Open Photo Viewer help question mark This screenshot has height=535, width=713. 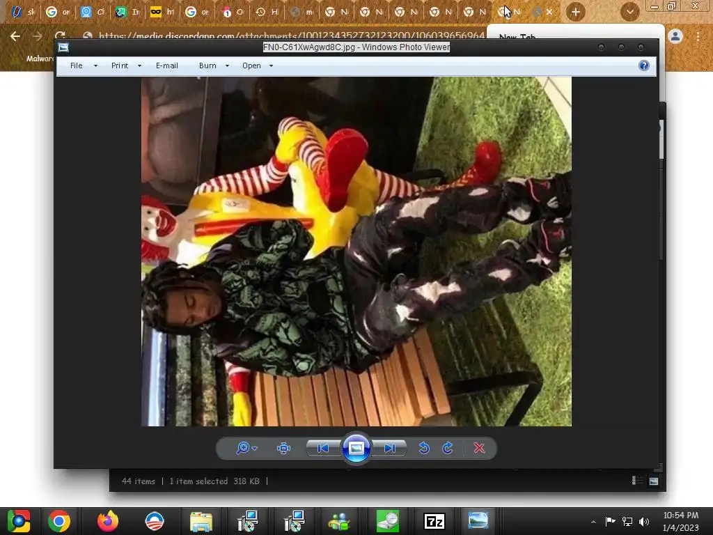click(644, 65)
